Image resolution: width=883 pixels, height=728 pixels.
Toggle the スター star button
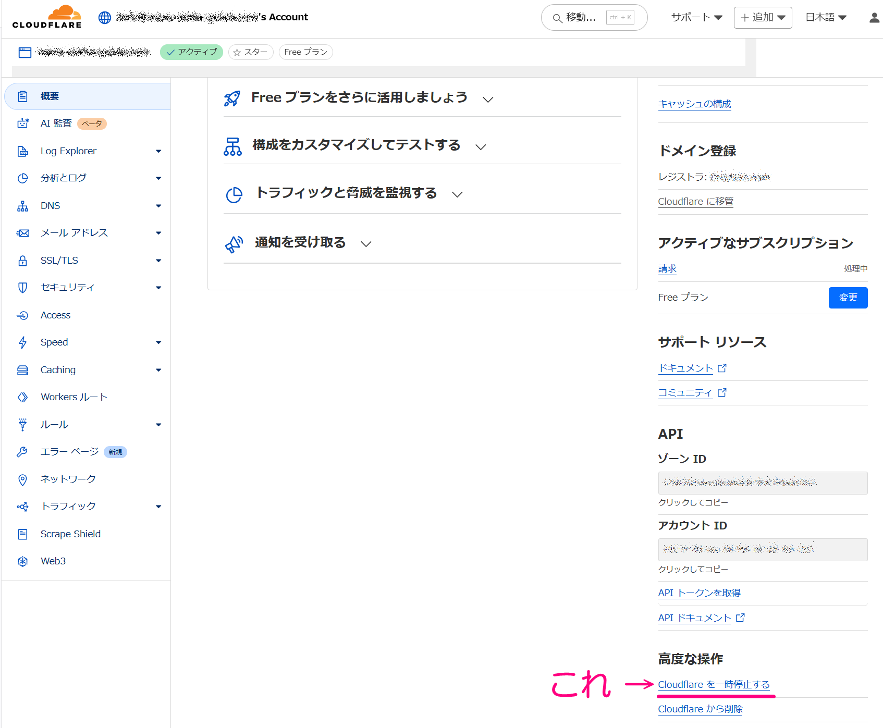pos(251,52)
